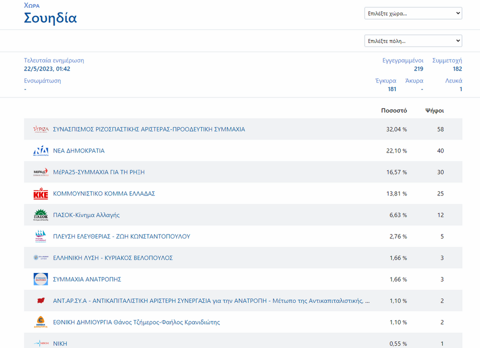Image resolution: width=480 pixels, height=348 pixels.
Task: Open the ΑΝΤ.ΑΡ.ΣΥ.Α party link
Action: (x=211, y=300)
